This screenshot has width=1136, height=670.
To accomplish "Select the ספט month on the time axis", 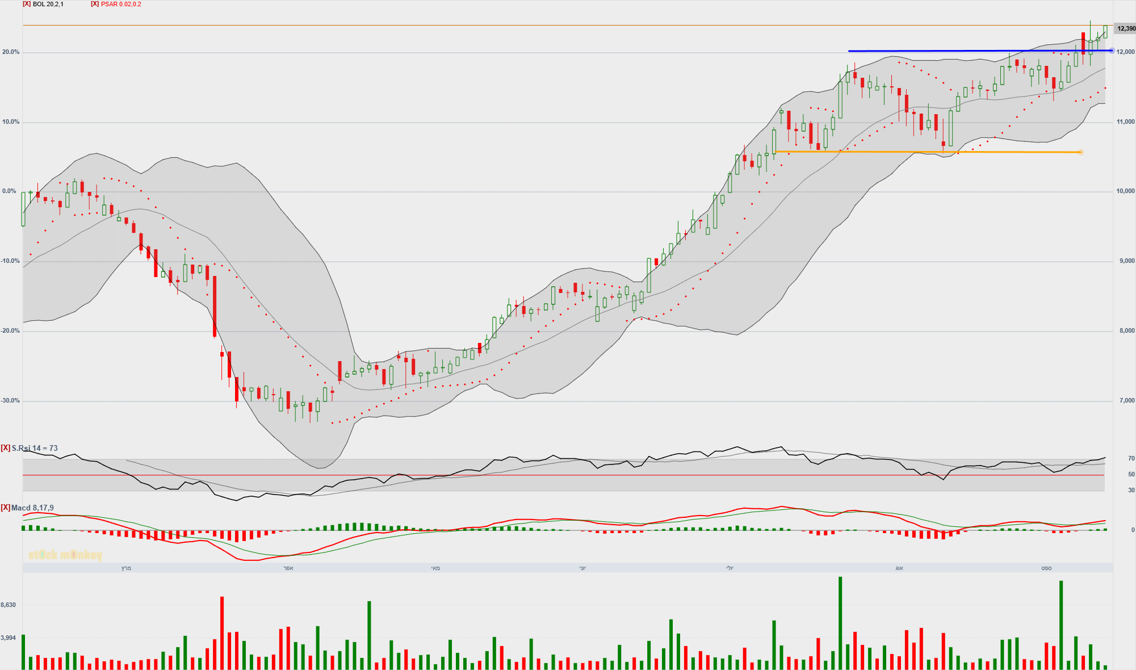I will [1046, 568].
